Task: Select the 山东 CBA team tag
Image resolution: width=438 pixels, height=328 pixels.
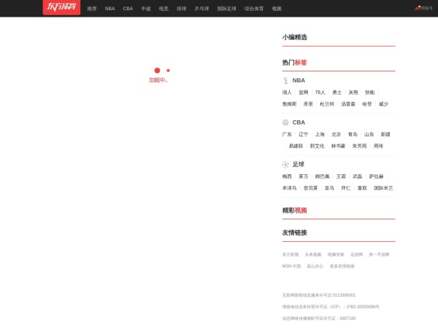Action: (369, 134)
